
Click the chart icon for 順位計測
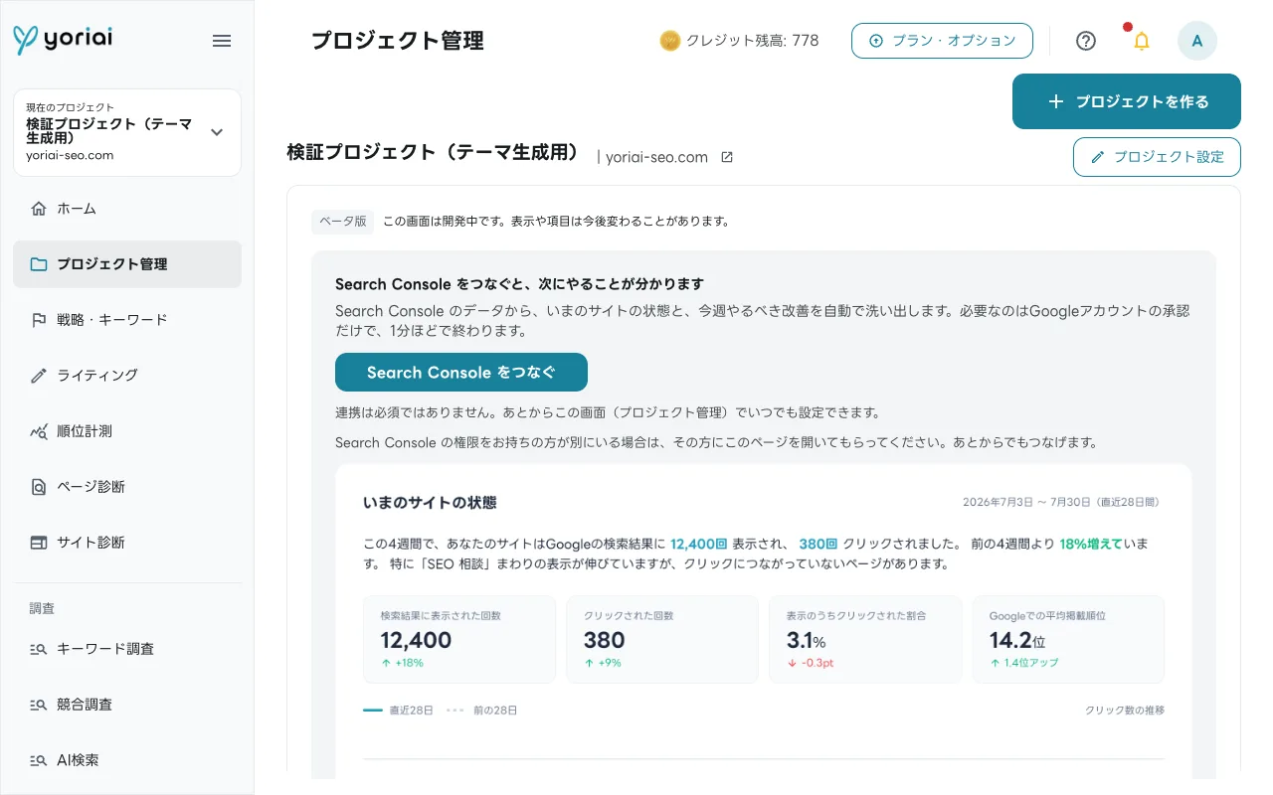pos(39,431)
